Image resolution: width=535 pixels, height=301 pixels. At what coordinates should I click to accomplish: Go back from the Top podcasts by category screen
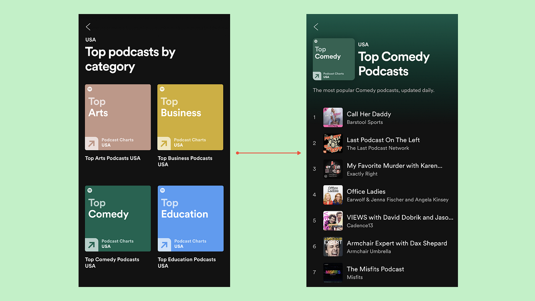88,27
